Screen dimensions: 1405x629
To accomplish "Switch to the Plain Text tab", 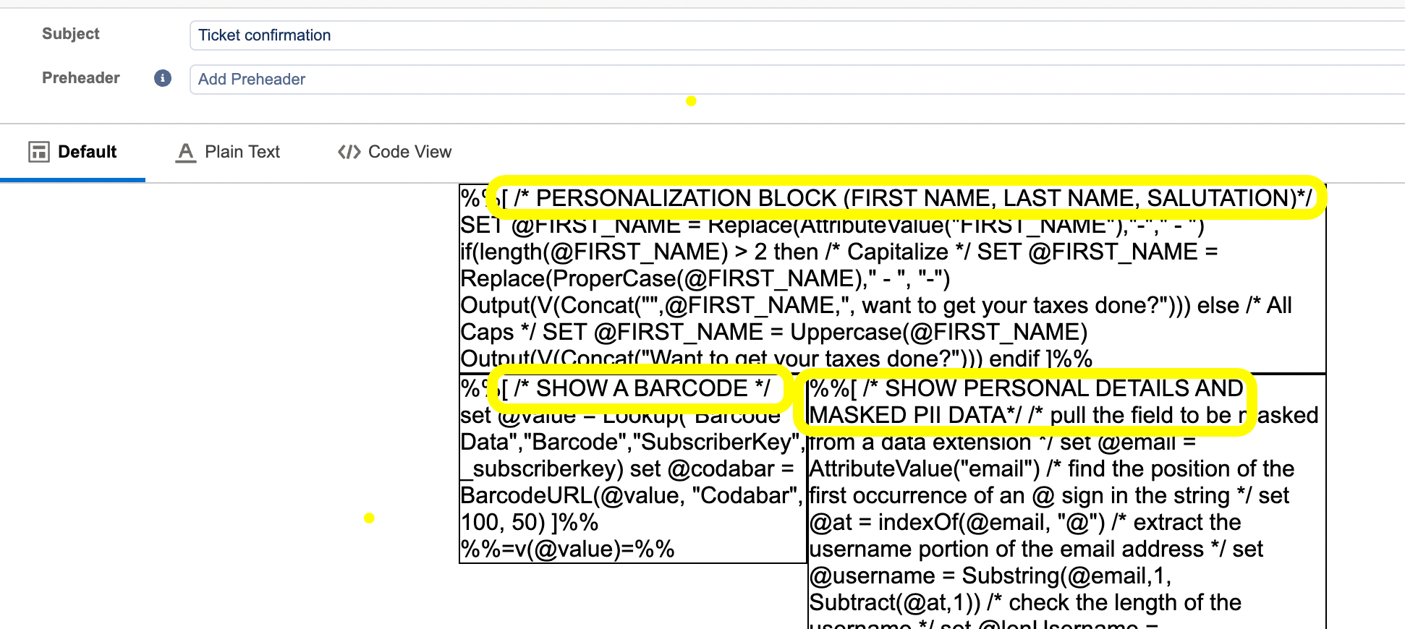I will click(228, 152).
